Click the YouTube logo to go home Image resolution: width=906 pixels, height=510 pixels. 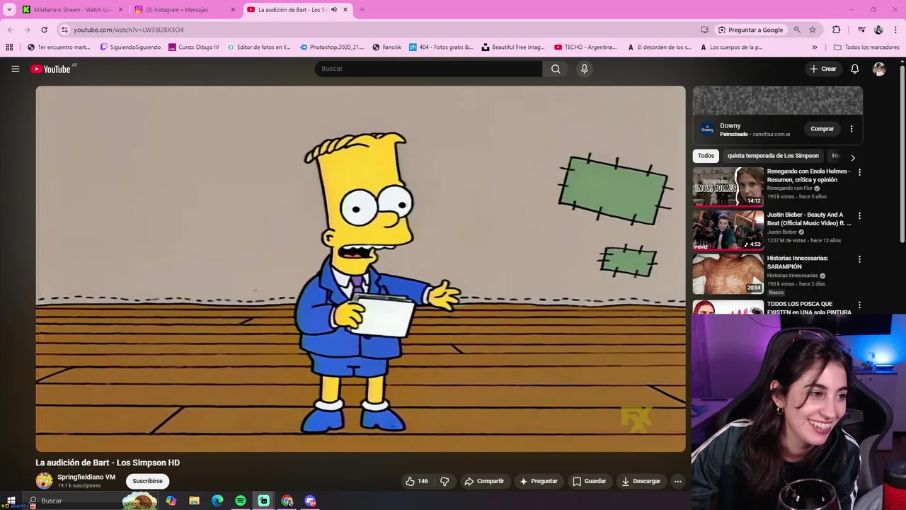click(x=51, y=69)
